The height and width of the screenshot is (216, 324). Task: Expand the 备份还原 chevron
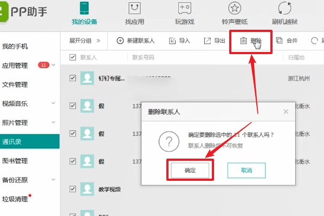[x=54, y=179]
